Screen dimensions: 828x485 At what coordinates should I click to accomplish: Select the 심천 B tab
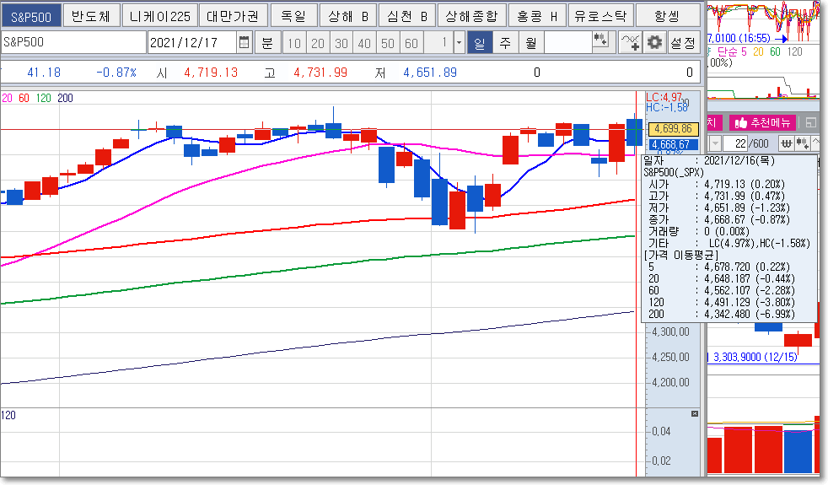pyautogui.click(x=407, y=16)
